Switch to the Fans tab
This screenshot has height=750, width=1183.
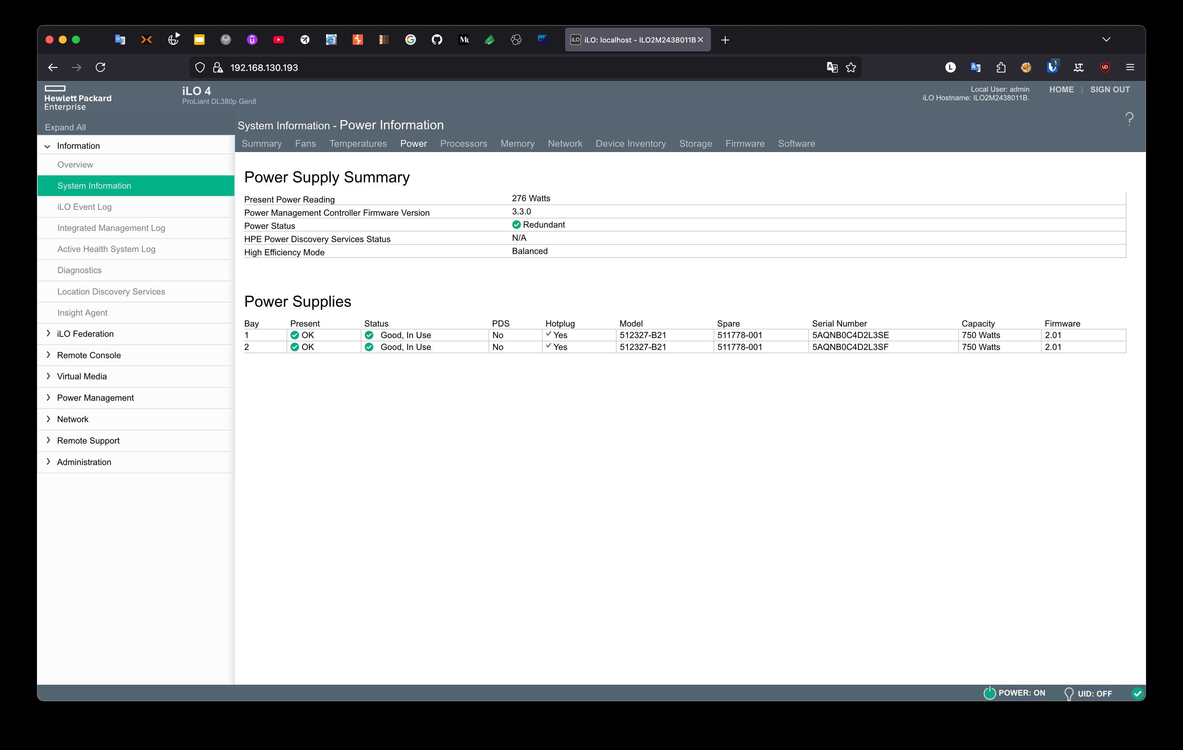[x=305, y=143]
